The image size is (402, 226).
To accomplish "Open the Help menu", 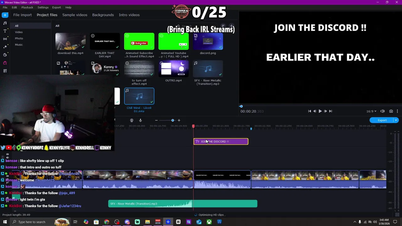I will [x=68, y=7].
